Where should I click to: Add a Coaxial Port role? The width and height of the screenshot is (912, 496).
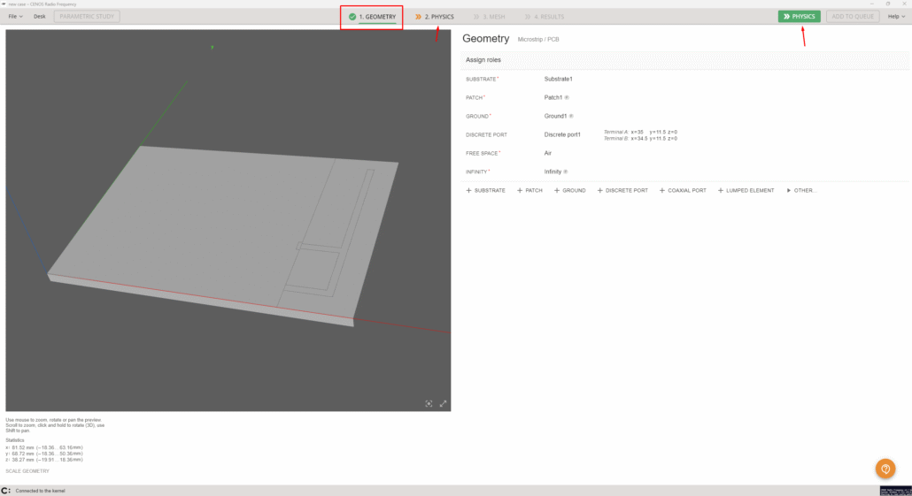click(x=682, y=190)
